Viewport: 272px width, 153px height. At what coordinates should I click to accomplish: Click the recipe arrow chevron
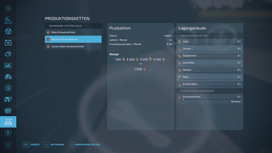tap(141, 64)
